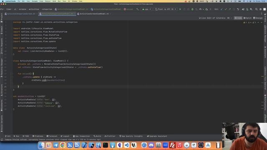Select the ActivityCategoriesViewModel.kt editor tab
This screenshot has height=150, width=267.
point(57,14)
